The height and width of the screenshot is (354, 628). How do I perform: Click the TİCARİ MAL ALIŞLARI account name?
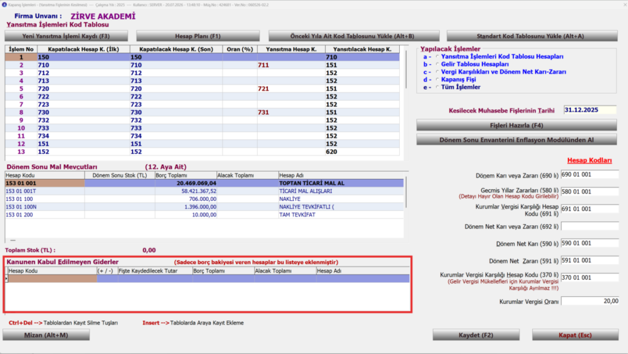click(305, 191)
